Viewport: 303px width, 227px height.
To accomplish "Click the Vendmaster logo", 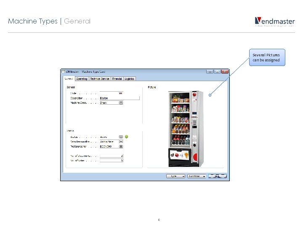I will click(274, 21).
